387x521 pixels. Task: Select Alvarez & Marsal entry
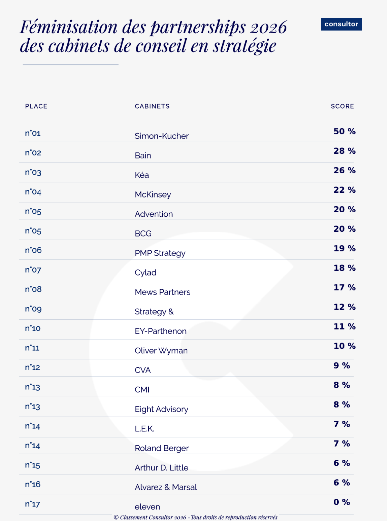click(166, 487)
